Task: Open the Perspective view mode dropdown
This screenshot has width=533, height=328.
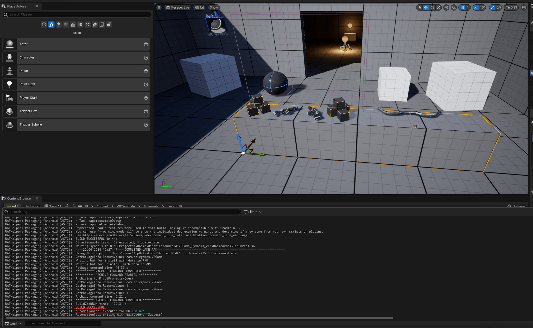Action: [x=178, y=8]
